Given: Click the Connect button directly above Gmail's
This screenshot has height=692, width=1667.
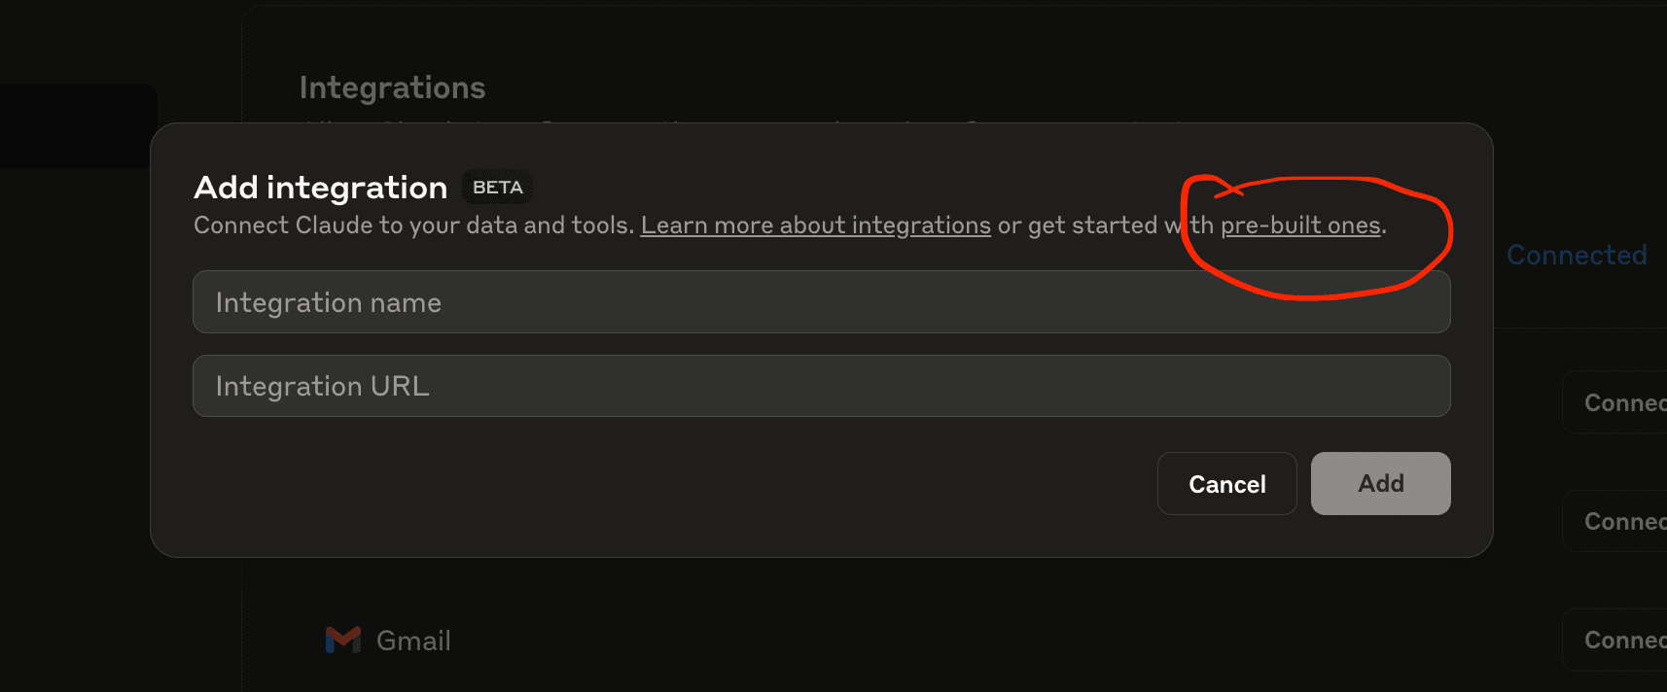Looking at the screenshot, I should point(1616,522).
